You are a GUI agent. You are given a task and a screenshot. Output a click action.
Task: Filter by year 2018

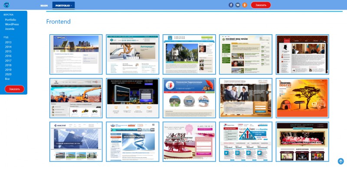click(8, 65)
